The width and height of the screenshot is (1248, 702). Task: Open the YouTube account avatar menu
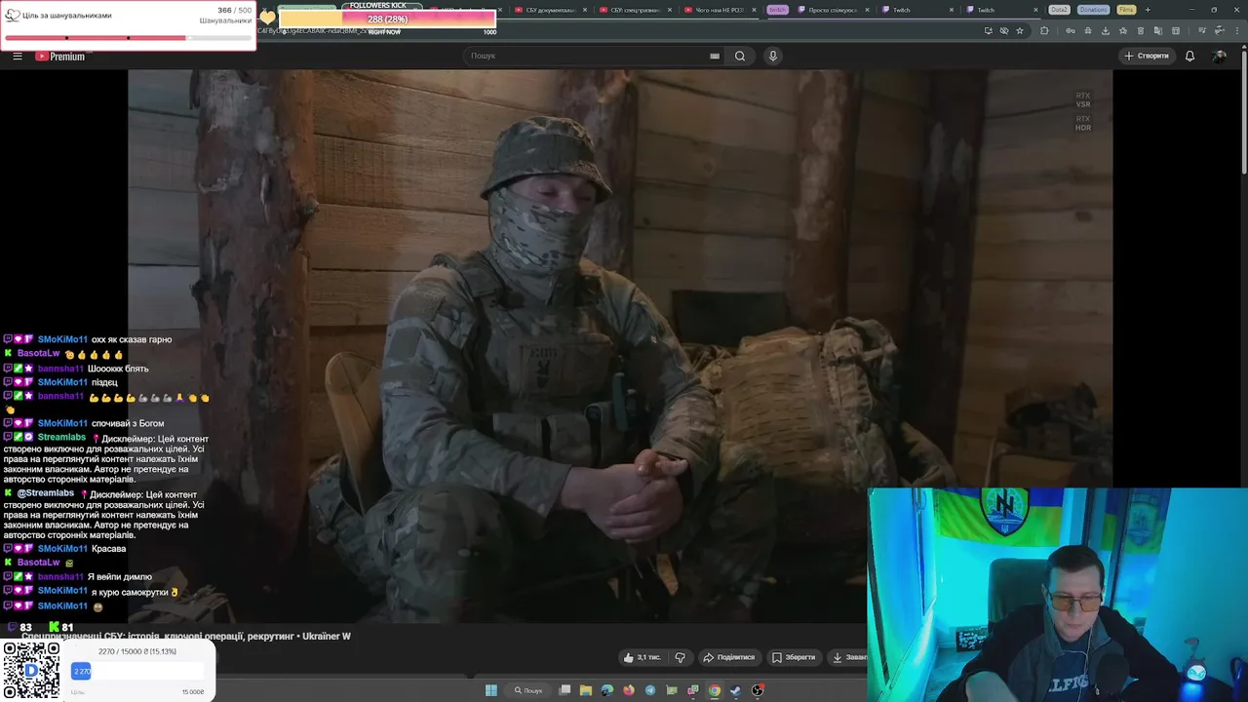[1219, 56]
